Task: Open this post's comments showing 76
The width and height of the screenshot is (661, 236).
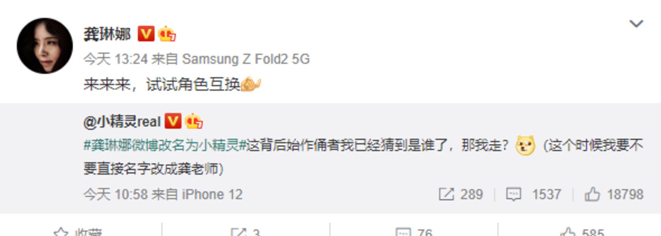Action: pyautogui.click(x=414, y=232)
